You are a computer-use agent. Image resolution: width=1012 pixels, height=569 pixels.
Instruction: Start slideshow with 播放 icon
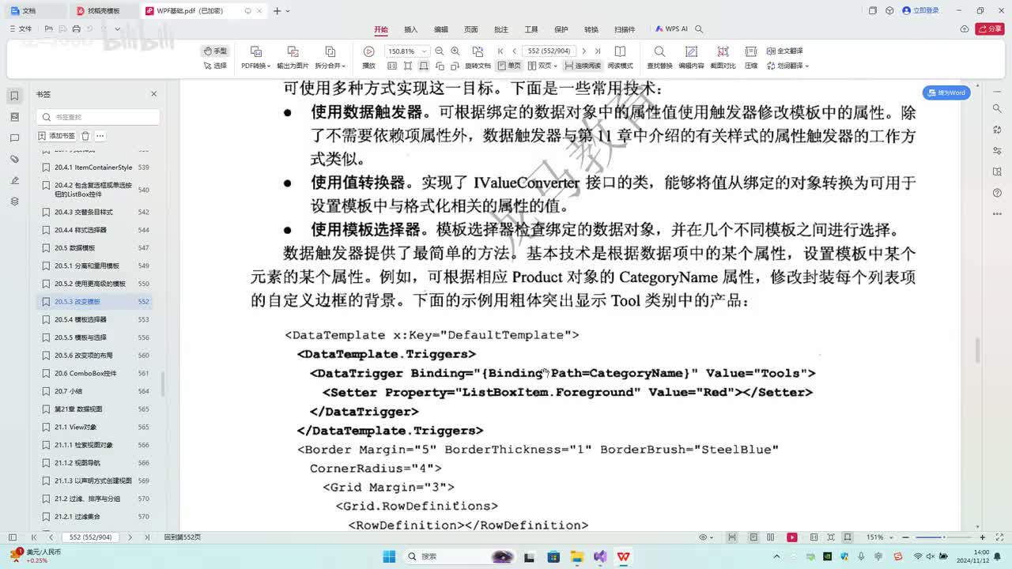point(368,51)
